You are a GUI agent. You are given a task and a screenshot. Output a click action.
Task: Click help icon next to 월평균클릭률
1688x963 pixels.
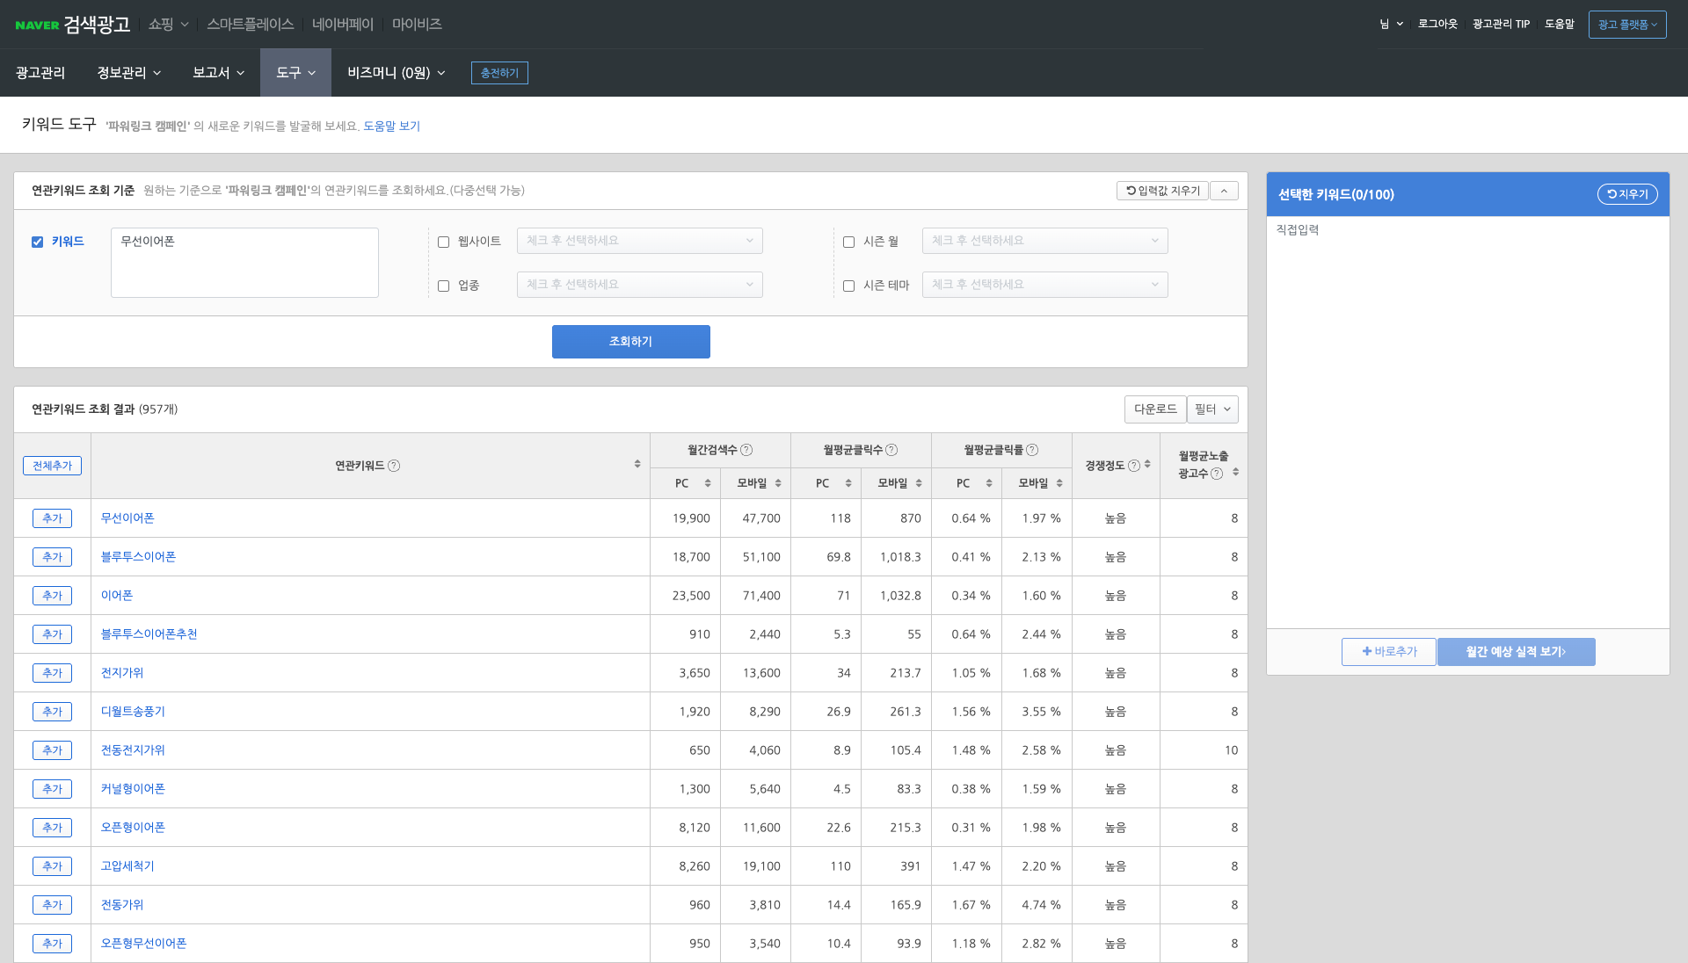click(x=1032, y=450)
